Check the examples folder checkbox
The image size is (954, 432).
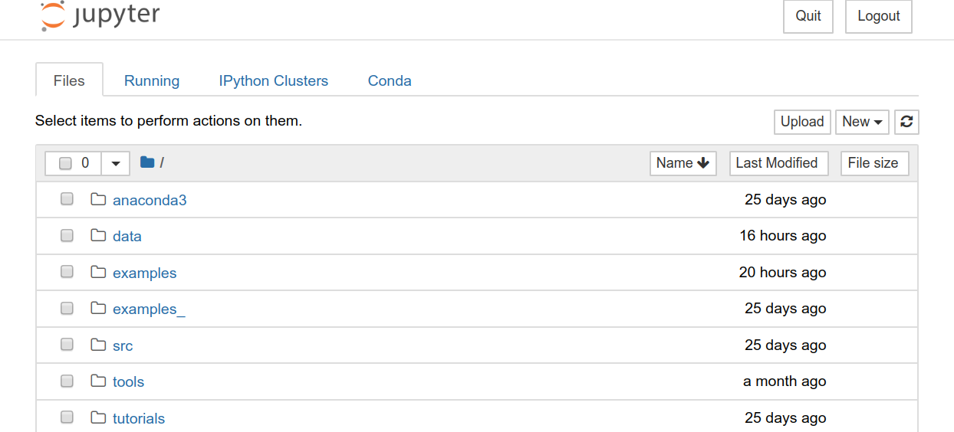pyautogui.click(x=67, y=272)
